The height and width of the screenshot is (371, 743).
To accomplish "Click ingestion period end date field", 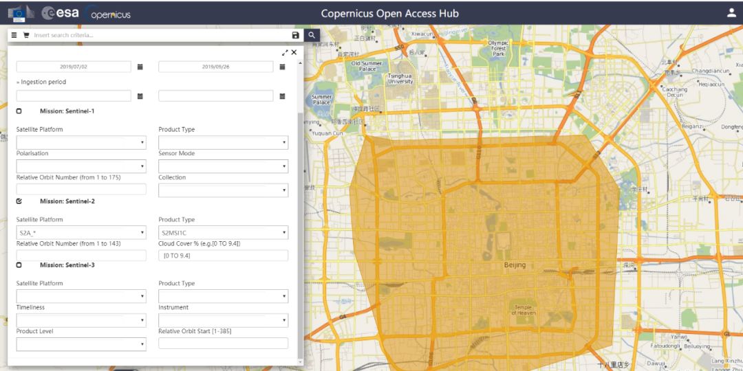I will click(x=215, y=96).
